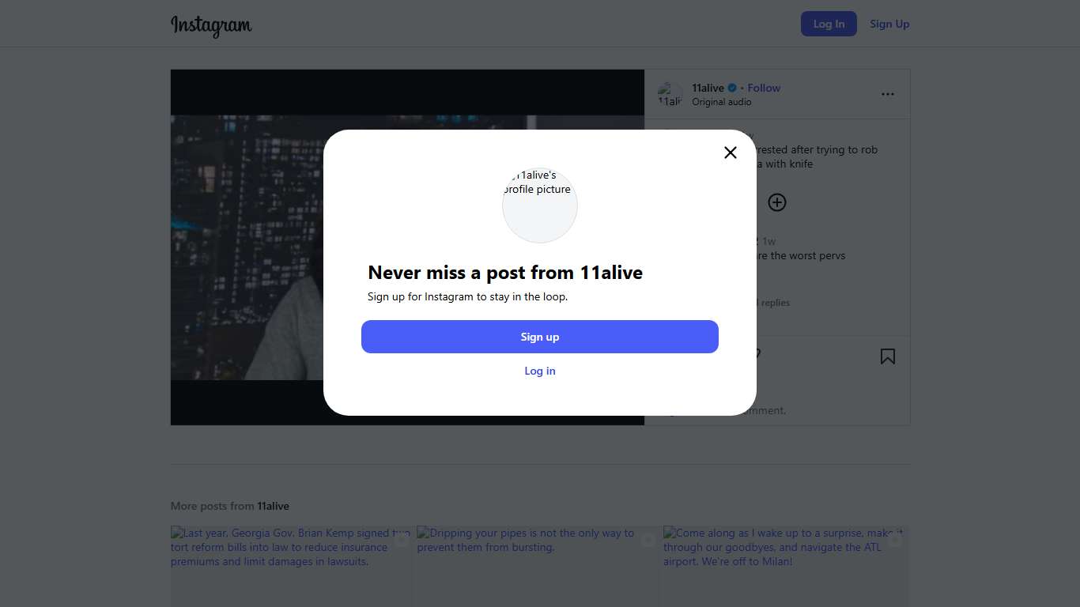Click the blue Sign up button in the popup
This screenshot has height=607, width=1080.
coord(540,337)
